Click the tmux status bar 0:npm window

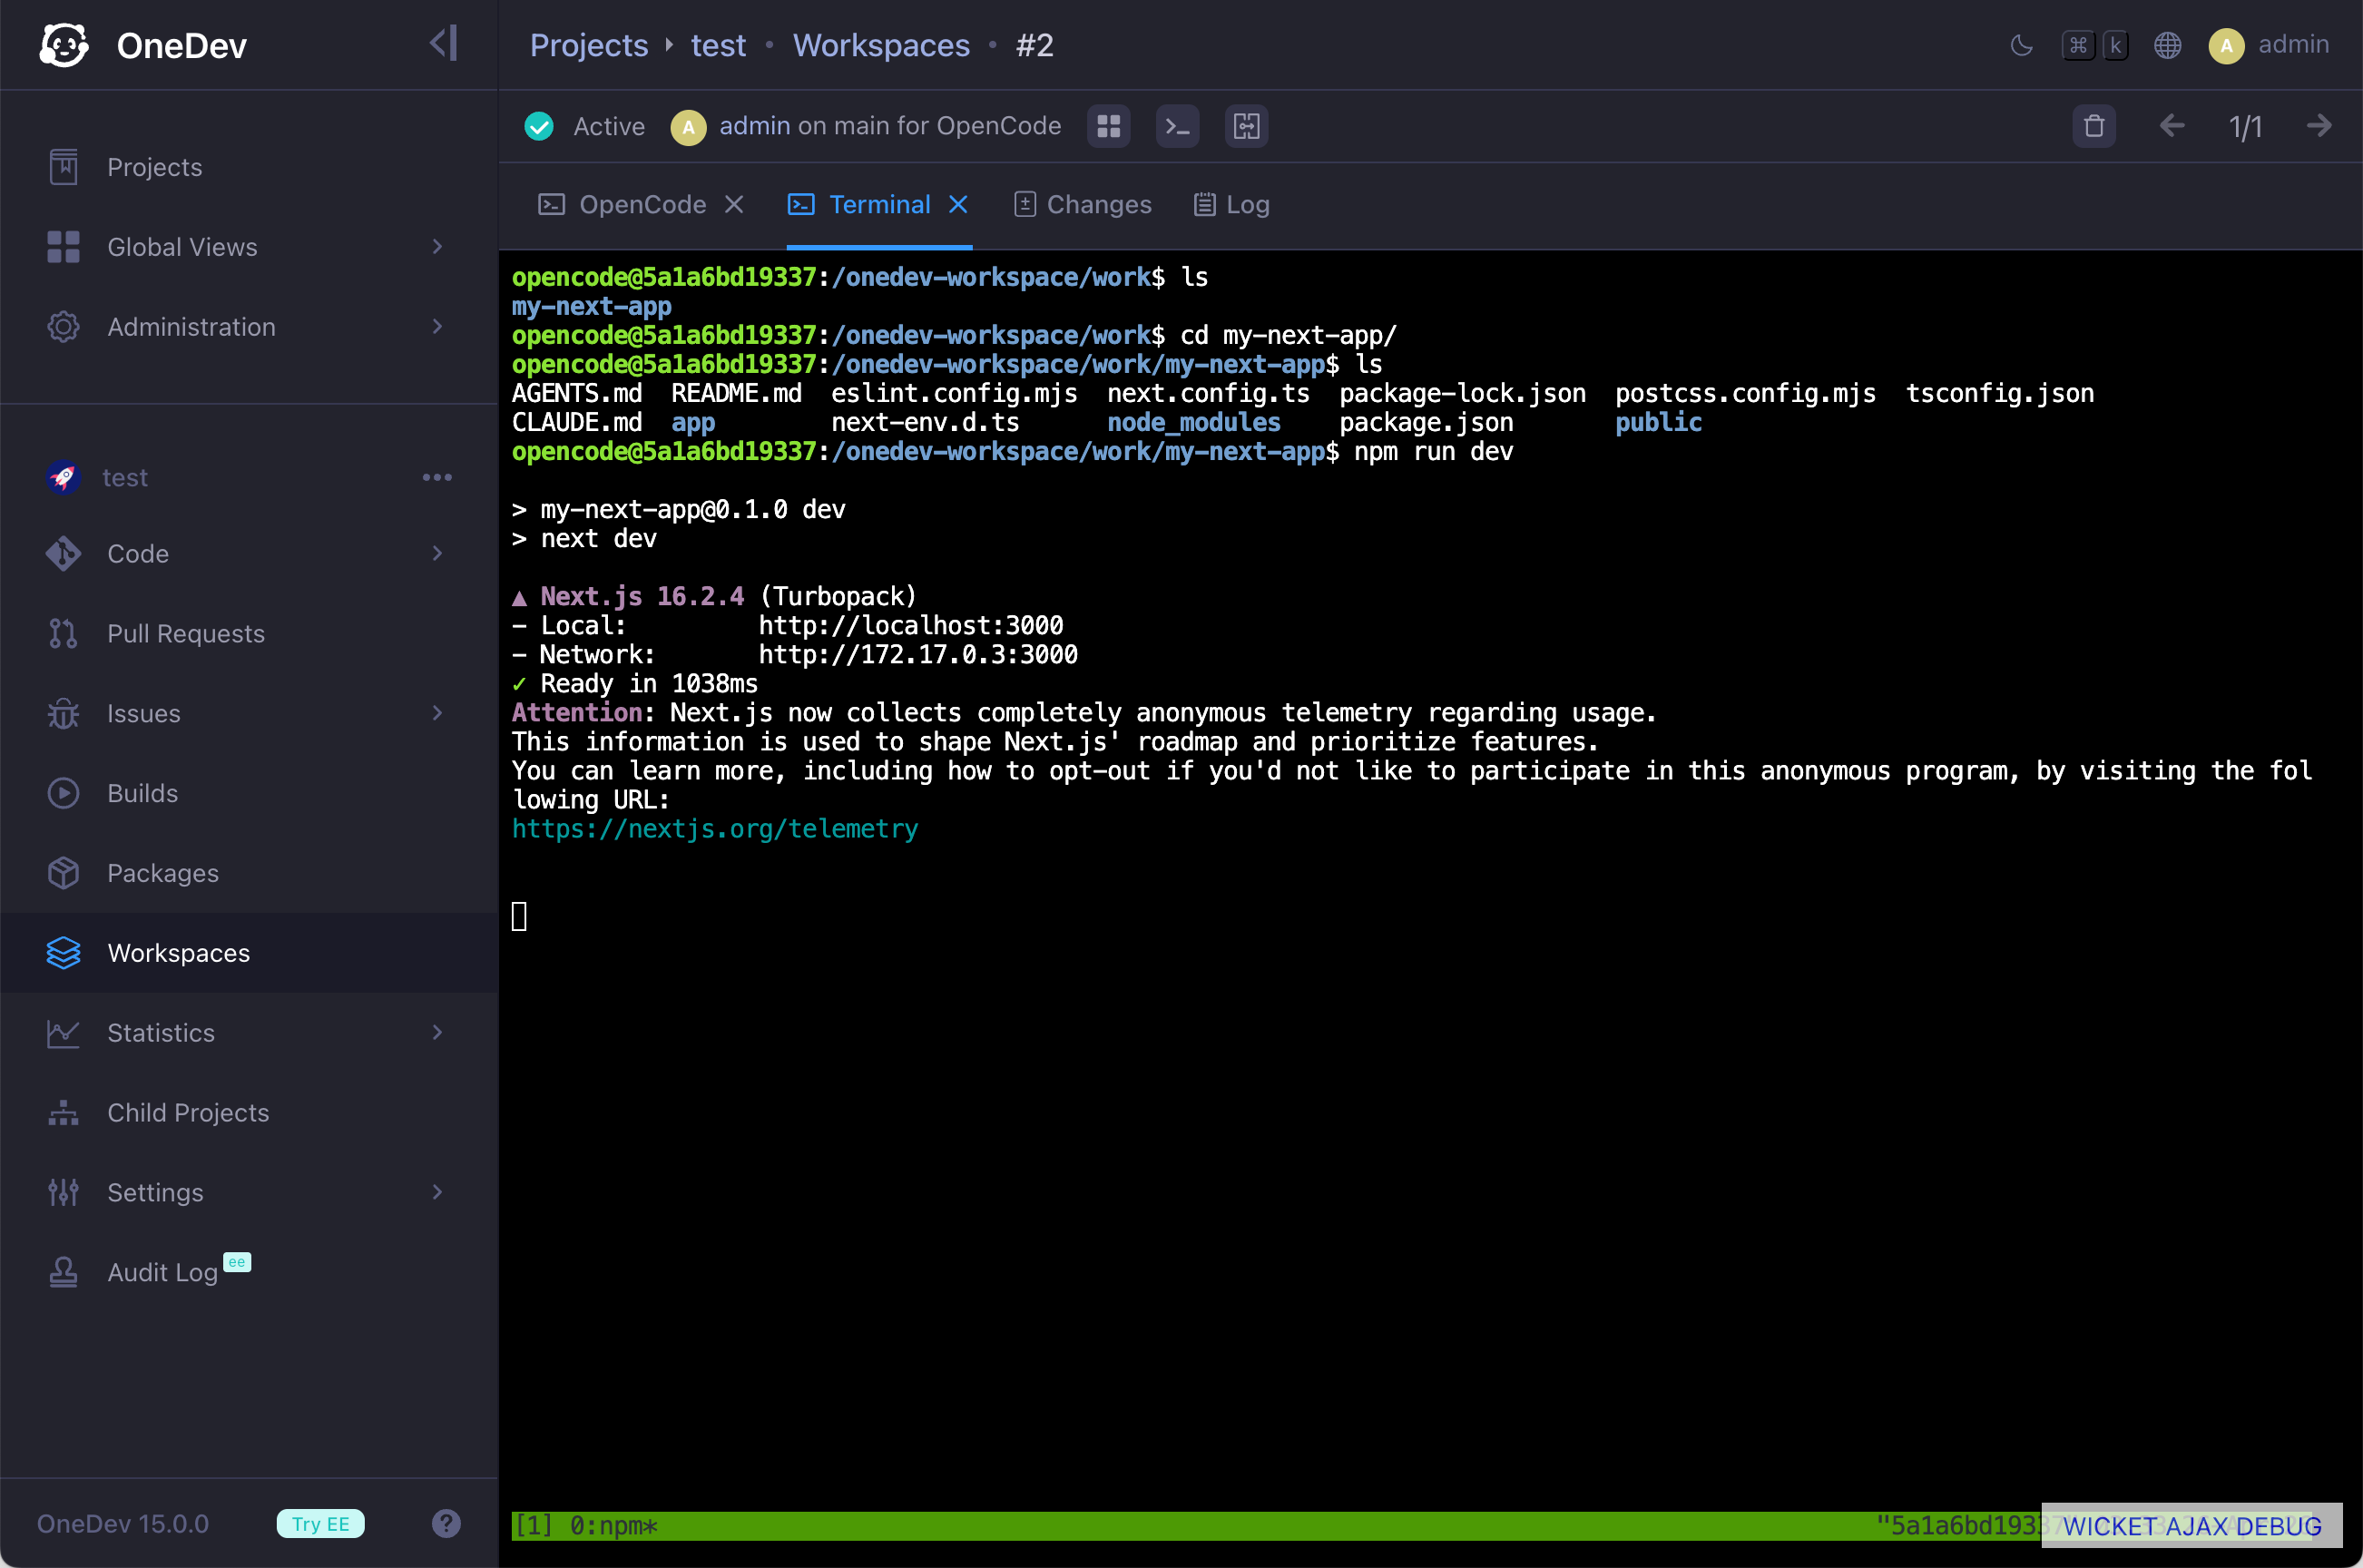click(613, 1526)
